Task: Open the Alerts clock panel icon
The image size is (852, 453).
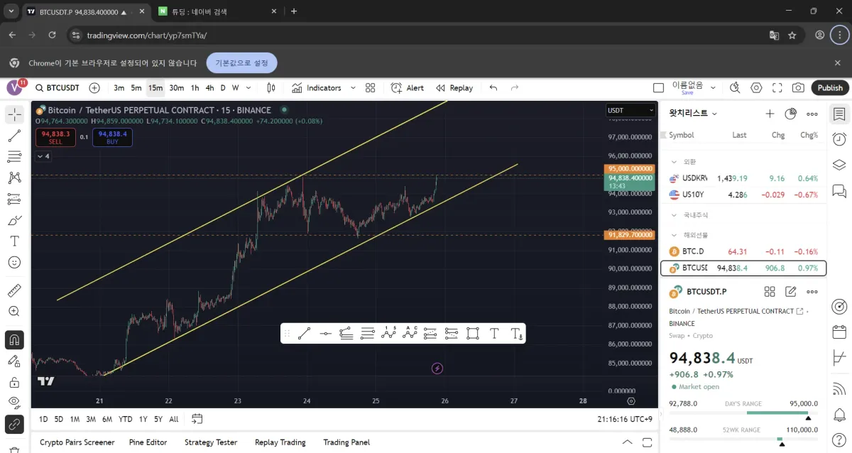Action: [x=839, y=139]
